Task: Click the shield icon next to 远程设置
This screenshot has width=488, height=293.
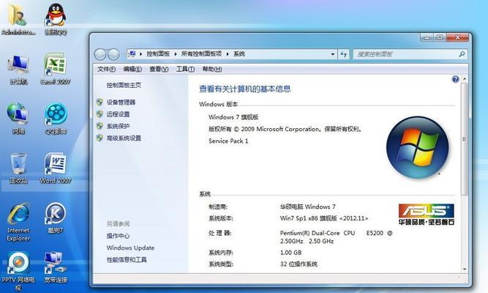Action: point(100,114)
